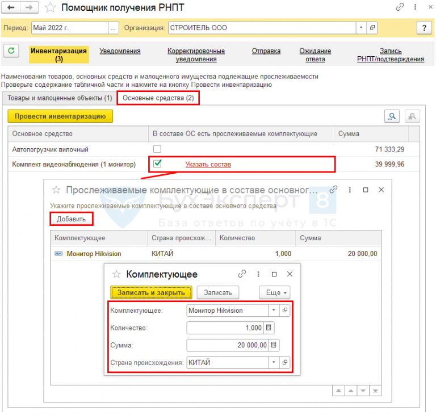436x415 pixels.
Task: Open the Еще dropdown menu
Action: click(274, 292)
